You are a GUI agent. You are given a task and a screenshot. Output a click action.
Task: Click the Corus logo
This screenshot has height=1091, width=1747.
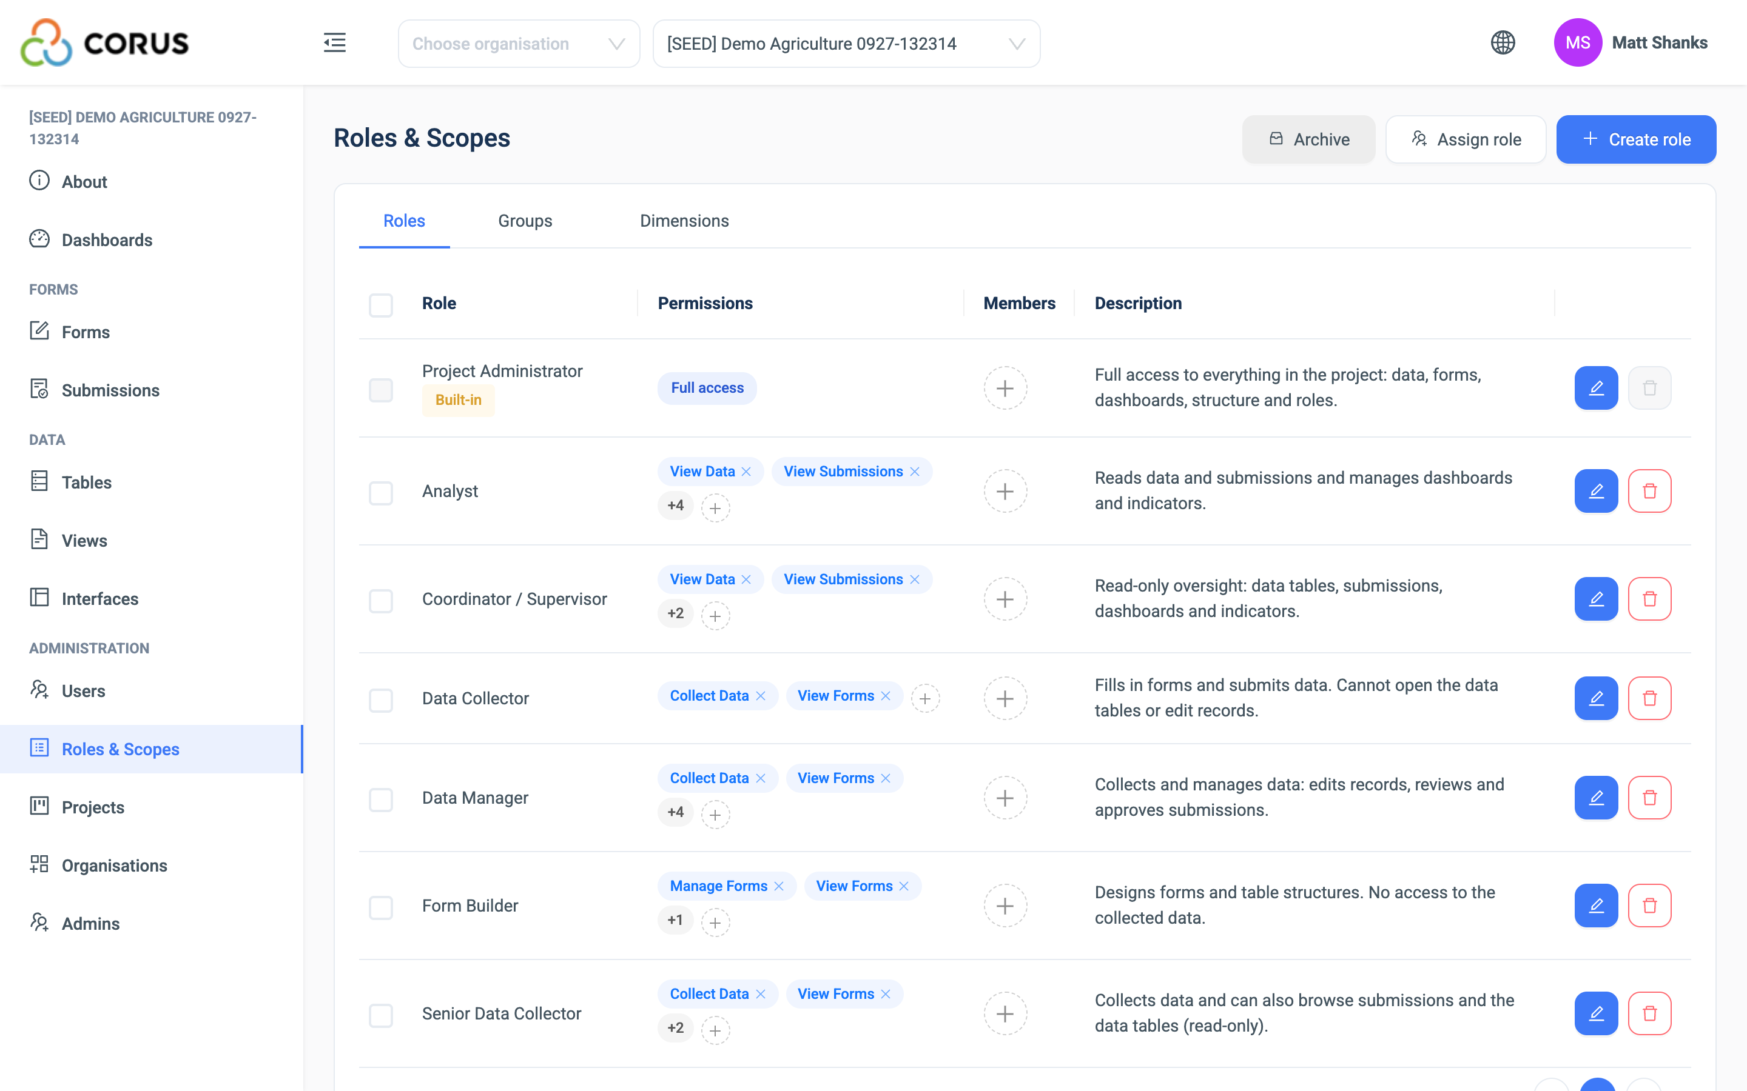pos(105,42)
